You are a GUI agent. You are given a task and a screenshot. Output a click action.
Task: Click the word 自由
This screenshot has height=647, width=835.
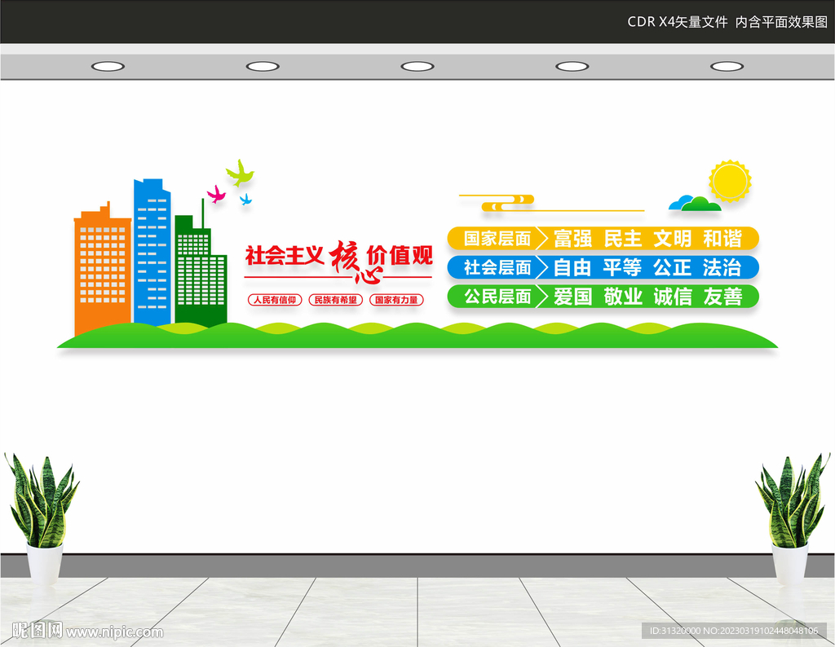(x=572, y=267)
